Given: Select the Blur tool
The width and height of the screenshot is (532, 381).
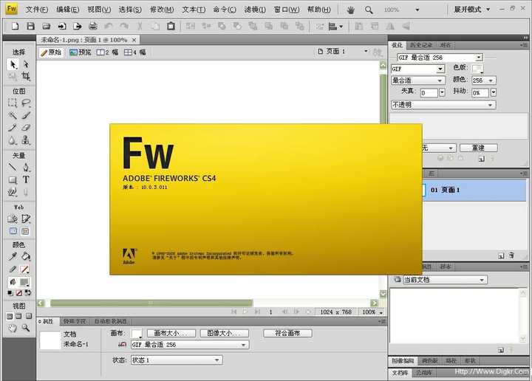Looking at the screenshot, I should tap(13, 140).
